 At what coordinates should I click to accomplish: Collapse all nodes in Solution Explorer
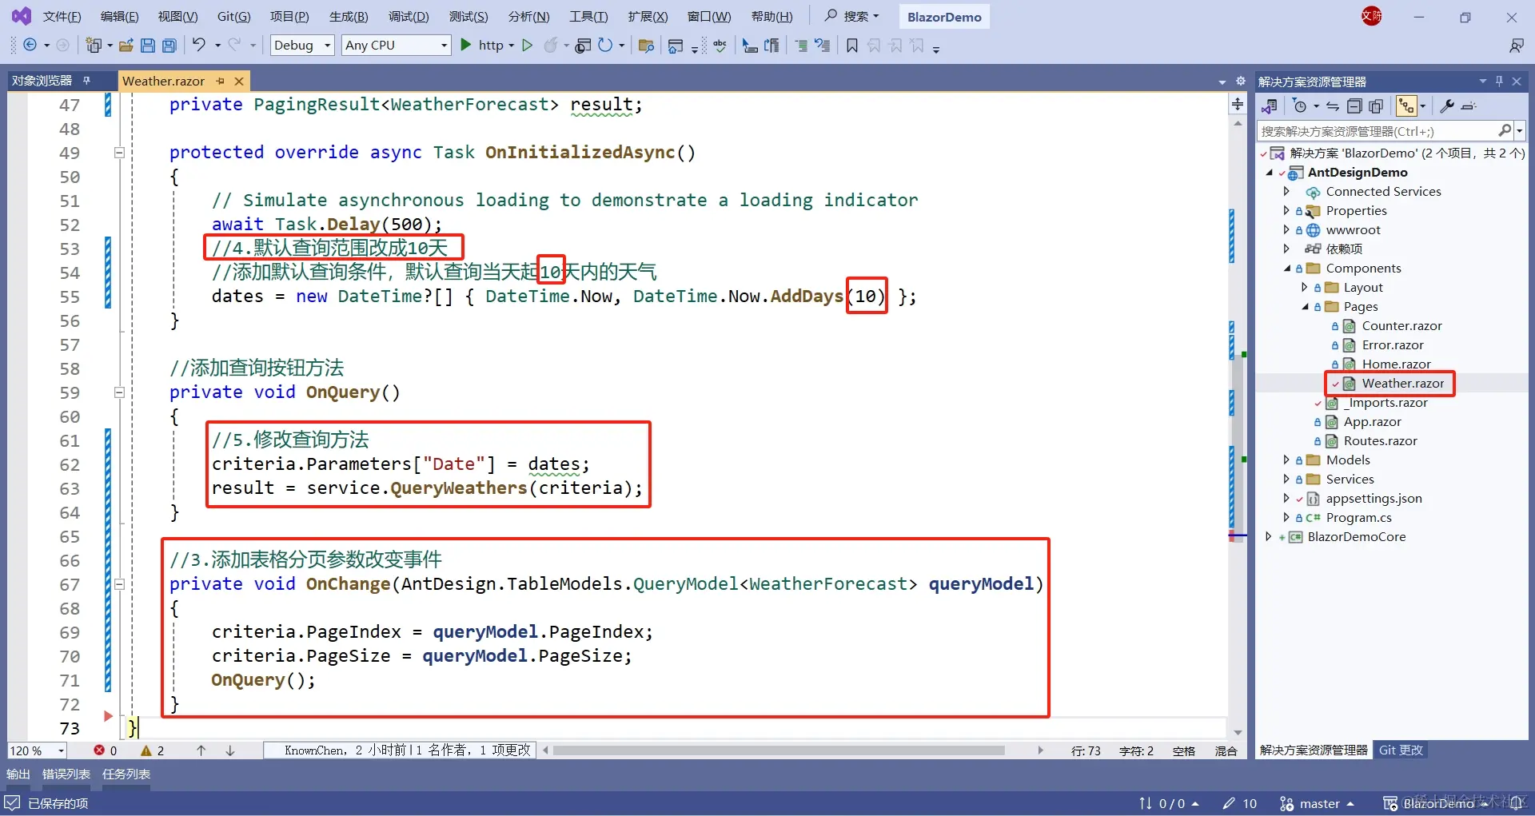(1354, 105)
